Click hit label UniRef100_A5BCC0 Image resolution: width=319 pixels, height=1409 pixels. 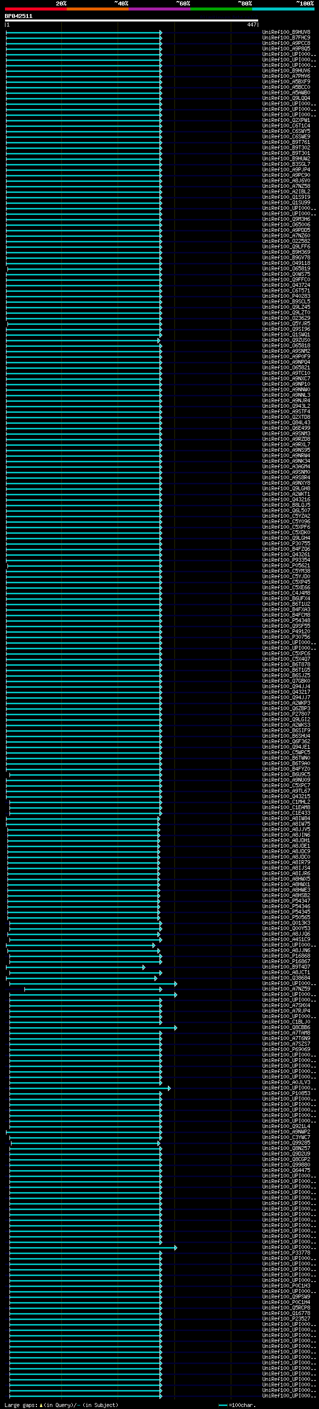click(x=286, y=87)
